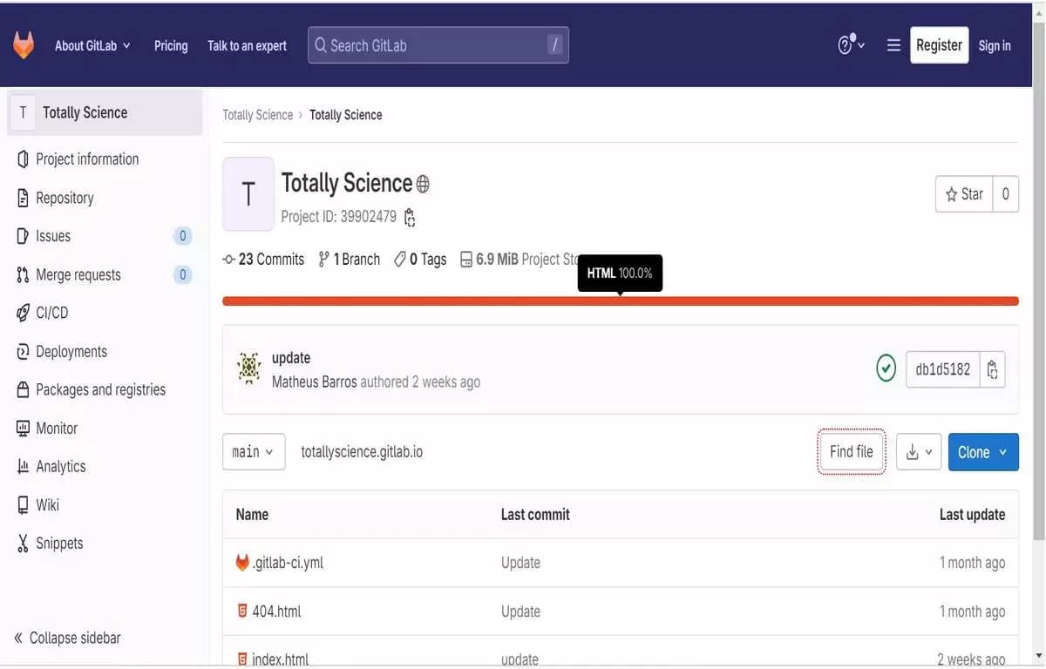The image size is (1046, 669).
Task: Copy commit db1d5182 using clipboard icon
Action: pyautogui.click(x=992, y=368)
